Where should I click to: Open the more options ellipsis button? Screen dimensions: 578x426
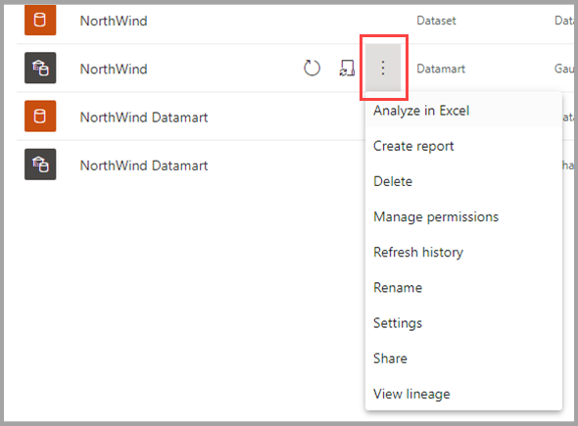(x=383, y=68)
